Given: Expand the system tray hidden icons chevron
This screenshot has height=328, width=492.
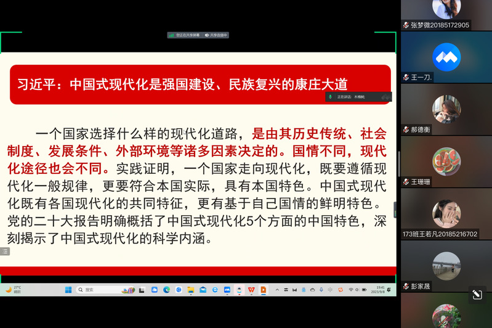Looking at the screenshot, I should click(277, 290).
